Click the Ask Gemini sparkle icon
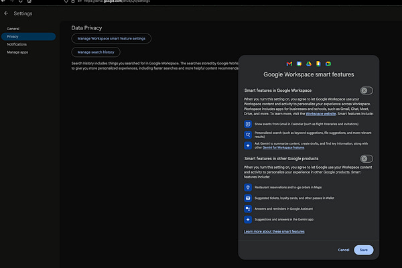402x268 pixels. tap(248, 145)
